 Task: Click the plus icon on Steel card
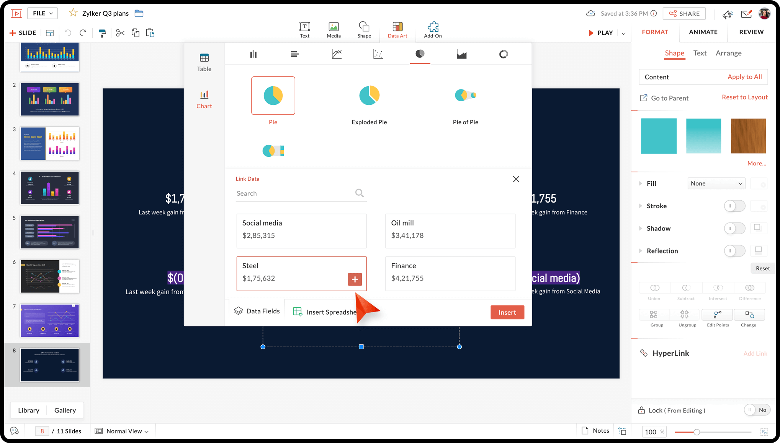(355, 279)
